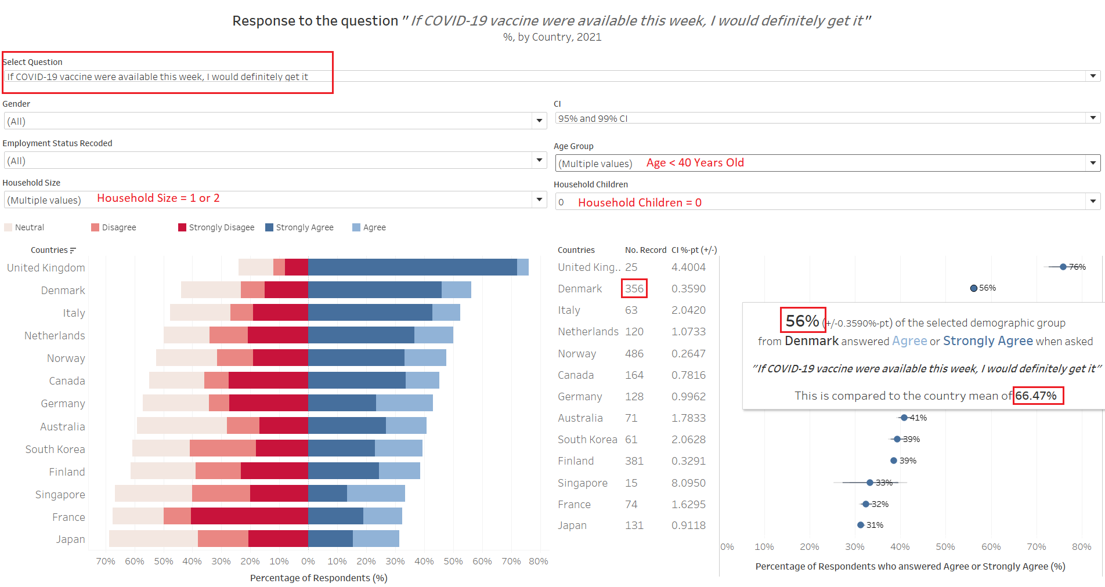Click the Finland 39% data point
Viewport: 1105px width, 587px height.
pos(894,461)
